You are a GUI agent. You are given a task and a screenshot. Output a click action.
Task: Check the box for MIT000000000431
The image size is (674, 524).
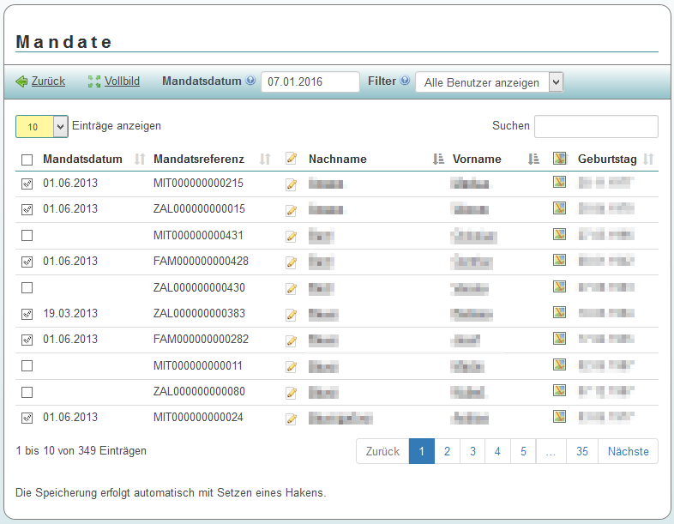[x=27, y=235]
